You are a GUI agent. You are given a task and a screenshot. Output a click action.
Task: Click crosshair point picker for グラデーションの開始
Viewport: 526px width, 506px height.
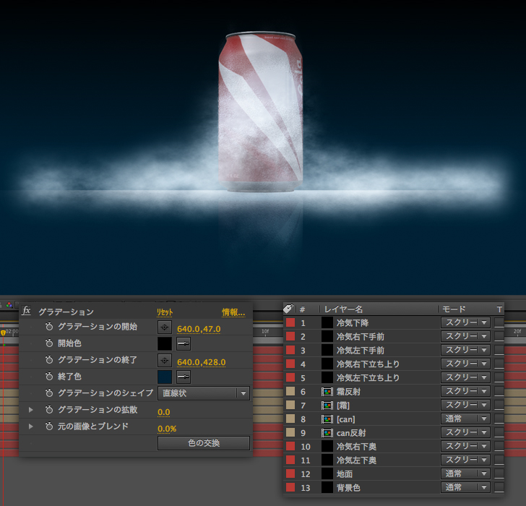click(x=165, y=327)
